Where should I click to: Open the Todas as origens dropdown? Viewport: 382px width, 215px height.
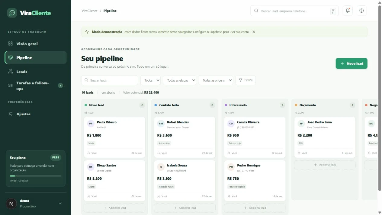point(216,80)
